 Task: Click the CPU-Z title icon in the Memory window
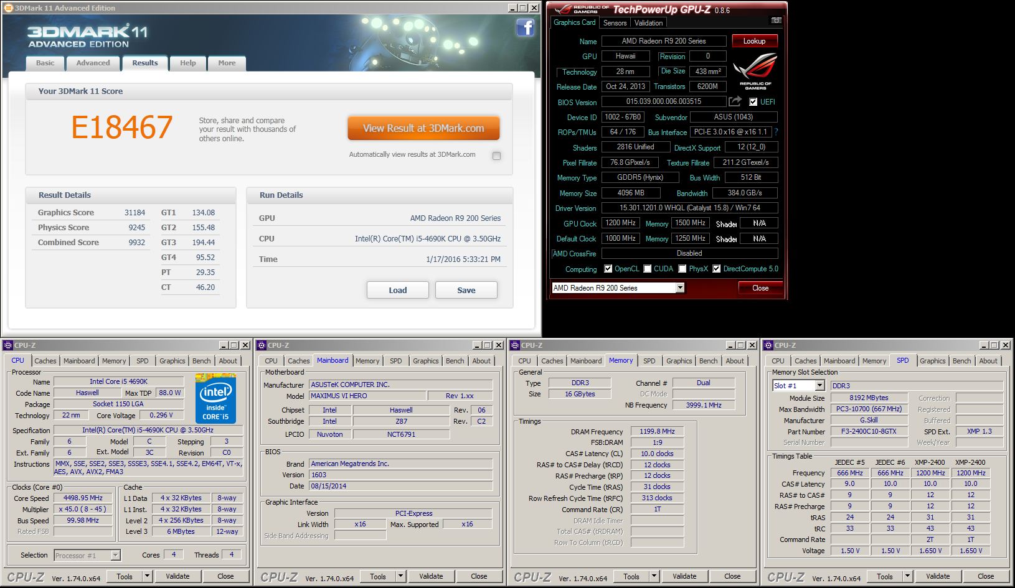coord(516,345)
